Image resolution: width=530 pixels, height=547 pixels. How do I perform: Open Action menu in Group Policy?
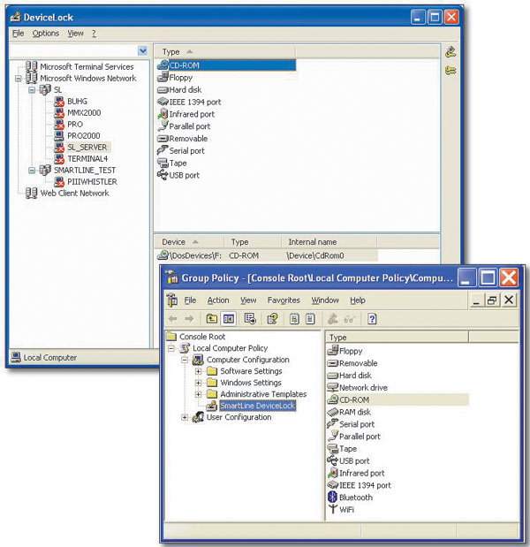pyautogui.click(x=218, y=300)
